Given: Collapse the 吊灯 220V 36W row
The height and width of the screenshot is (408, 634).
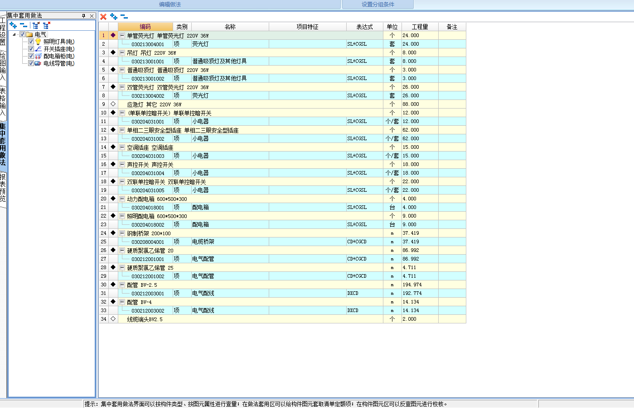Looking at the screenshot, I should click(122, 52).
